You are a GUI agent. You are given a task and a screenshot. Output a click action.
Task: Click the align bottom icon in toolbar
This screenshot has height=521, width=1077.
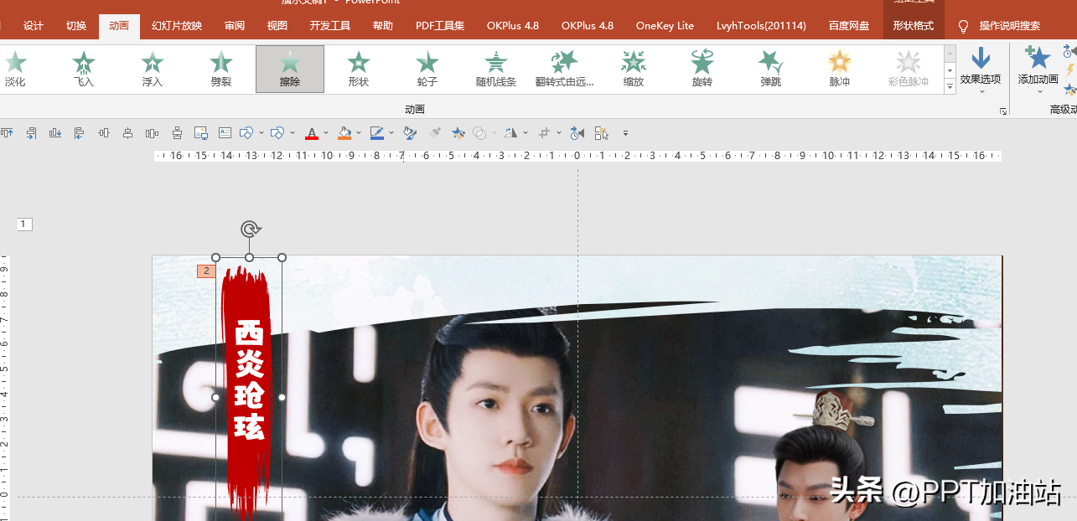pyautogui.click(x=54, y=132)
